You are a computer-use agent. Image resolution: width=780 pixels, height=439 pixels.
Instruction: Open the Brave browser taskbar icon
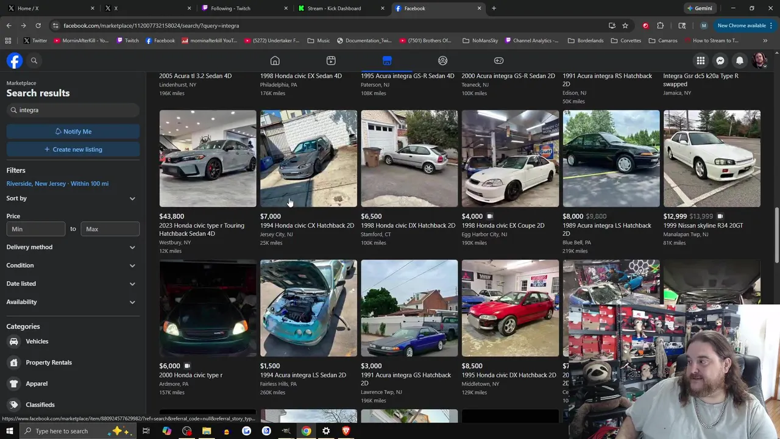(x=346, y=431)
